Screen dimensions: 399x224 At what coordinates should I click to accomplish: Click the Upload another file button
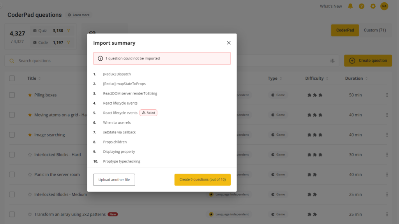114,180
